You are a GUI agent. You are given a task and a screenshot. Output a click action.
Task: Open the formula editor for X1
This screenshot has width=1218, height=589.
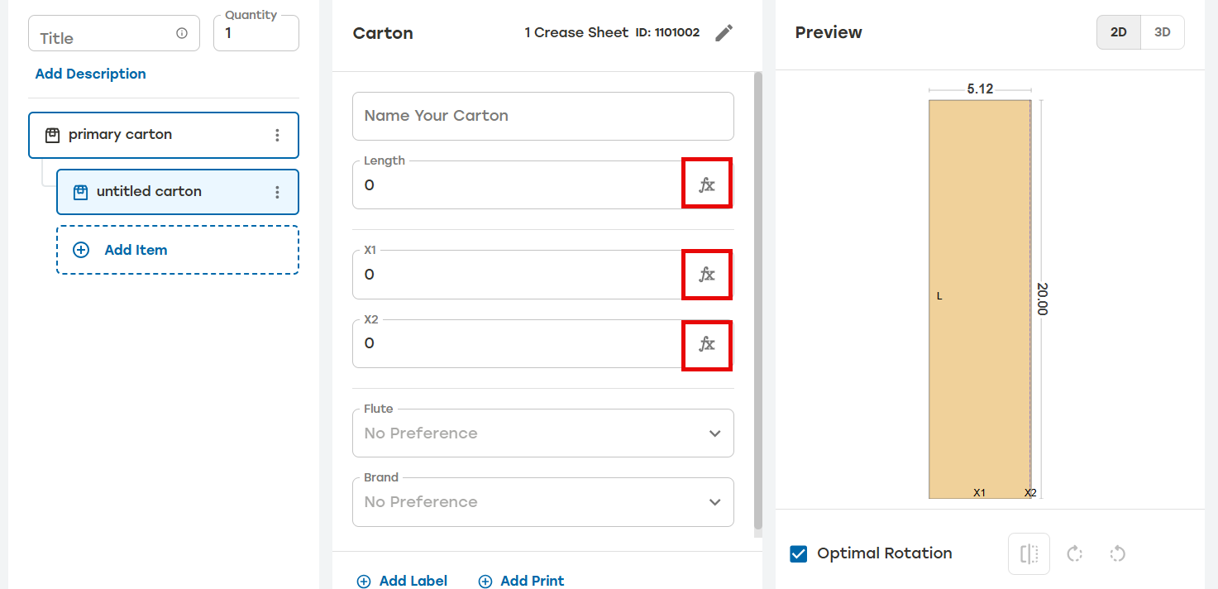point(707,274)
